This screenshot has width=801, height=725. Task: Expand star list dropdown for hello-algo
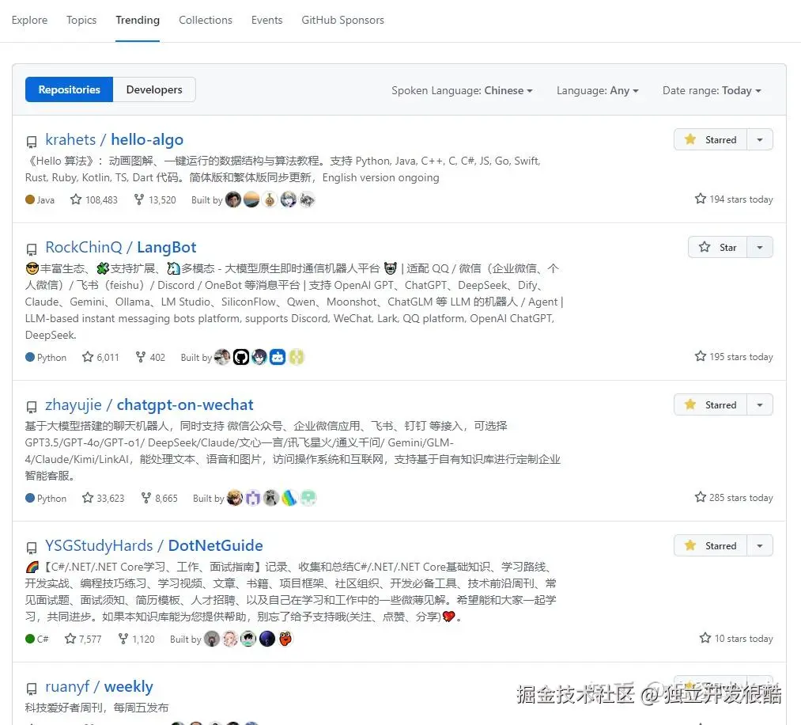[x=760, y=139]
